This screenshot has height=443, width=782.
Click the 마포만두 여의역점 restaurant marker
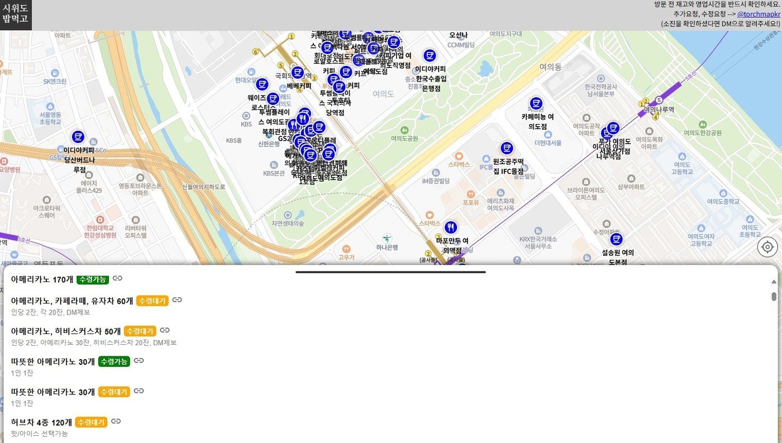[451, 227]
